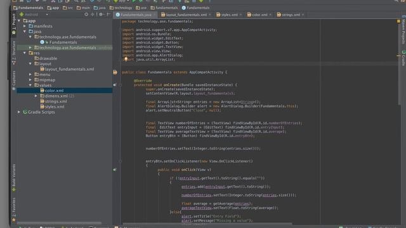Toggle the Gradle tool window on the right

tap(403, 58)
